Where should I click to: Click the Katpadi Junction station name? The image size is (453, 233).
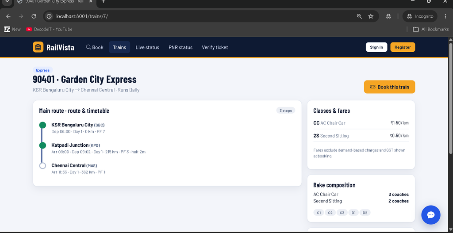tap(70, 145)
